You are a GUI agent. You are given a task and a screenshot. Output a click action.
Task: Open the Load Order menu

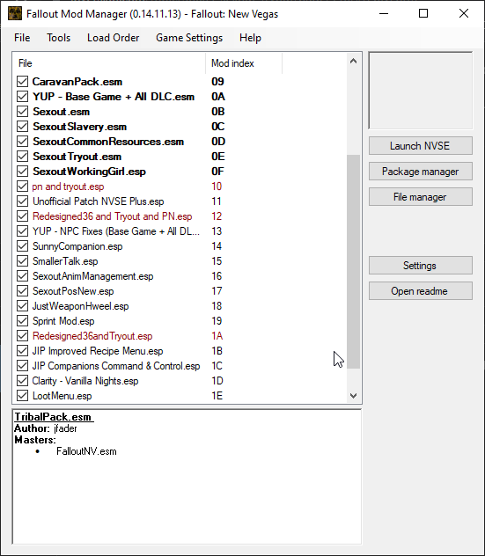[x=114, y=38]
